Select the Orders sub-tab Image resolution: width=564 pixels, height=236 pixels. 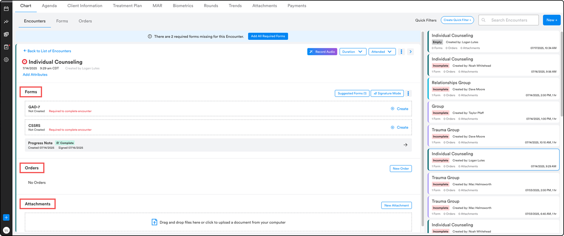click(85, 21)
